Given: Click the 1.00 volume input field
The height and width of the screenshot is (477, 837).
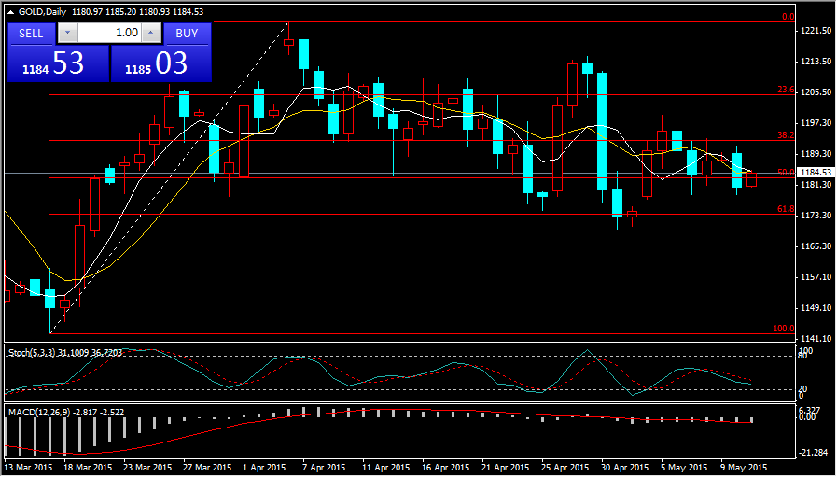Looking at the screenshot, I should point(109,33).
